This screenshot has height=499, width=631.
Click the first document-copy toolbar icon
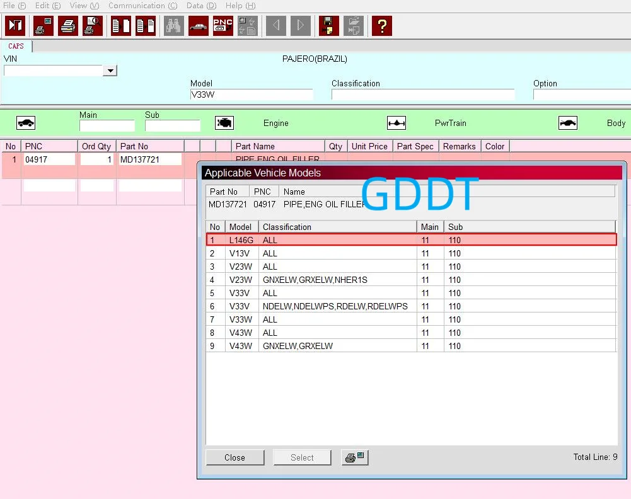[121, 26]
